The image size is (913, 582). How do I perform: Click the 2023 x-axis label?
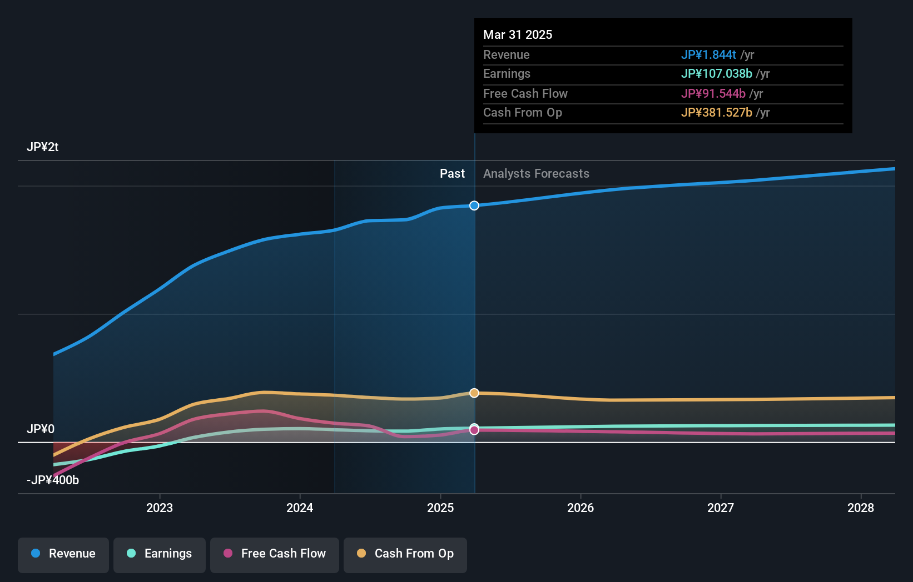tap(160, 508)
